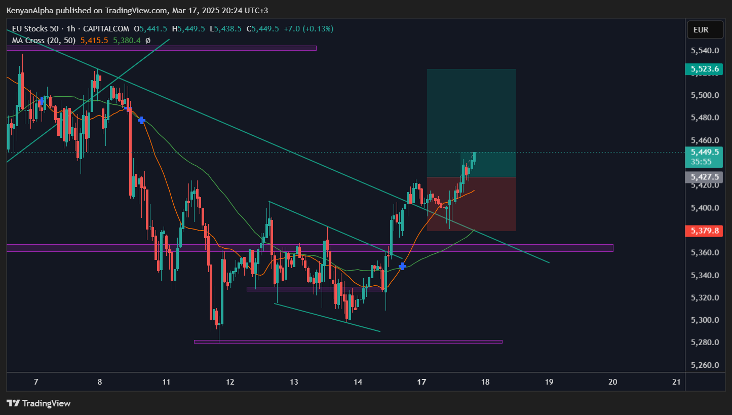Click the open value O5,441.5
Viewport: 732px width, 415px height.
pyautogui.click(x=150, y=29)
